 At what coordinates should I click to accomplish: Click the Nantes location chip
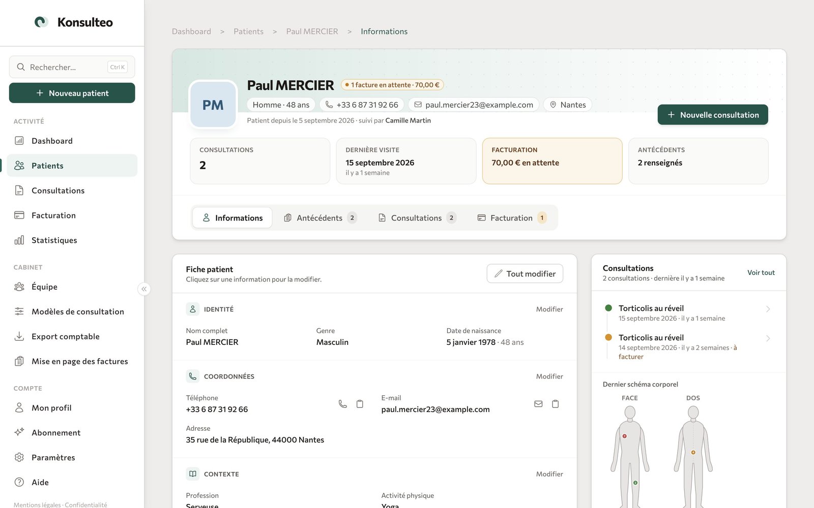click(x=568, y=105)
